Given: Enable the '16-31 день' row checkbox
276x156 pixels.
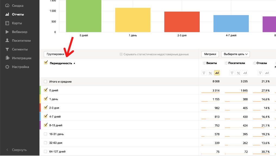Looking at the screenshot, I should (x=46, y=134).
